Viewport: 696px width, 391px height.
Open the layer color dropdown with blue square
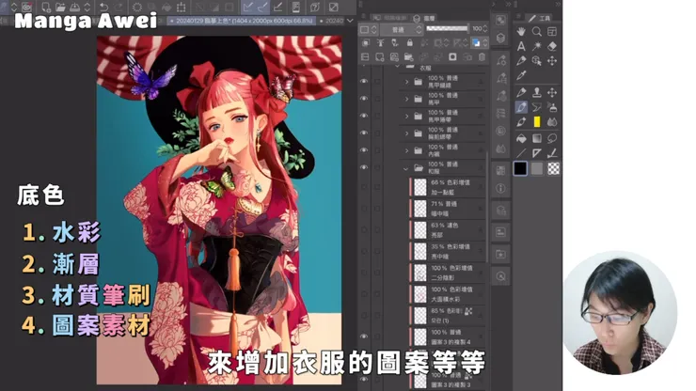point(480,42)
